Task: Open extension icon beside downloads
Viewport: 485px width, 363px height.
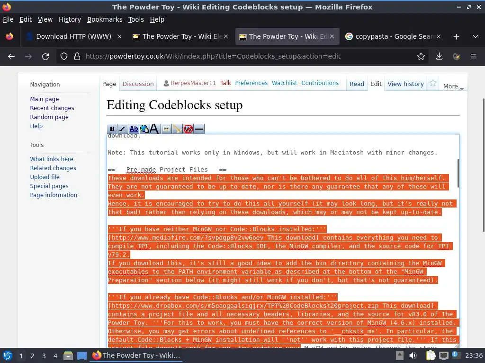Action: click(456, 56)
